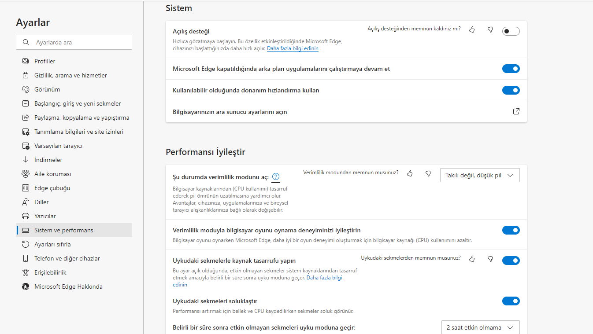Click the thumbs down for Verimlilik modu feedback
Screen dimensions: 593x334
(x=428, y=173)
